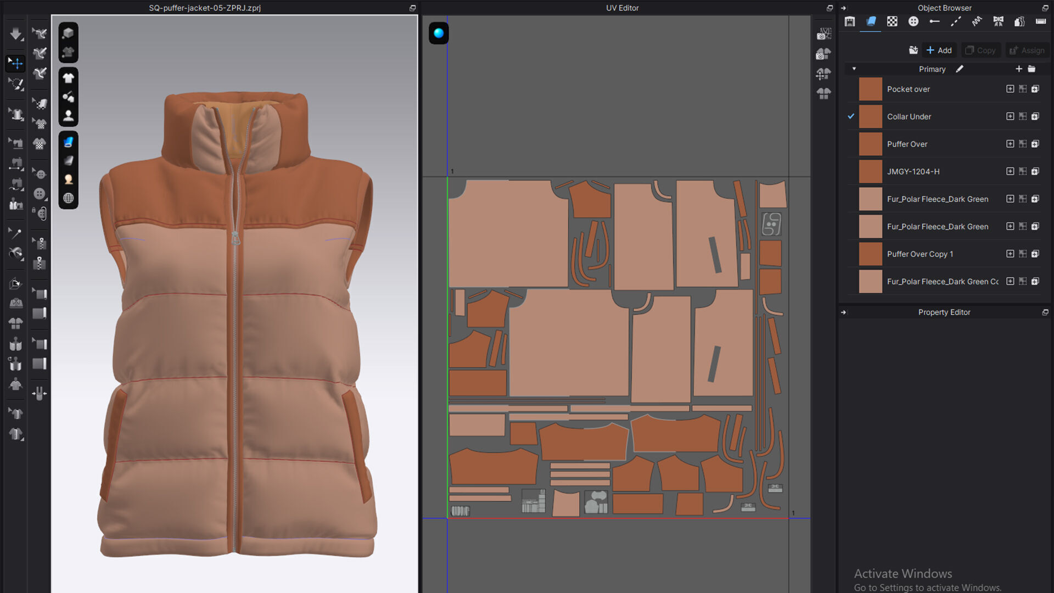Click the duplicate icon on Puffer Over Copy 1
This screenshot has height=593, width=1054.
[x=1035, y=254]
